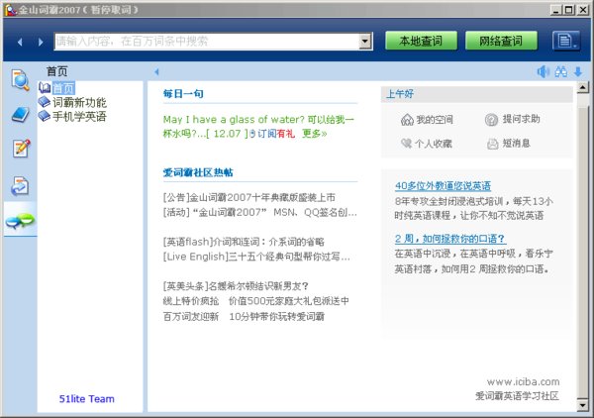Open link 百万词友迎新
This screenshot has width=594, height=418.
[190, 317]
